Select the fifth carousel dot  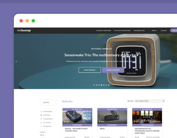[x=104, y=85]
